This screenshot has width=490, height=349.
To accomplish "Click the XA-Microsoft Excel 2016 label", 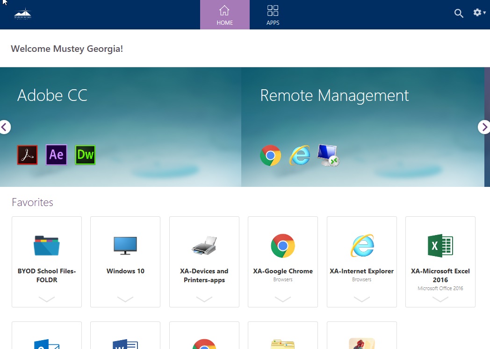I will (x=440, y=275).
